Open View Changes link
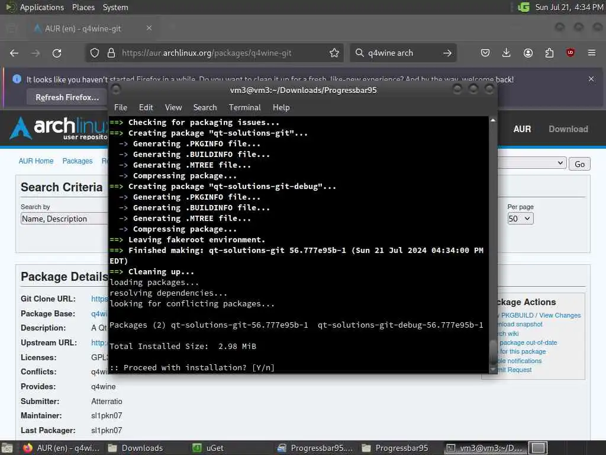606x455 pixels. (560, 315)
